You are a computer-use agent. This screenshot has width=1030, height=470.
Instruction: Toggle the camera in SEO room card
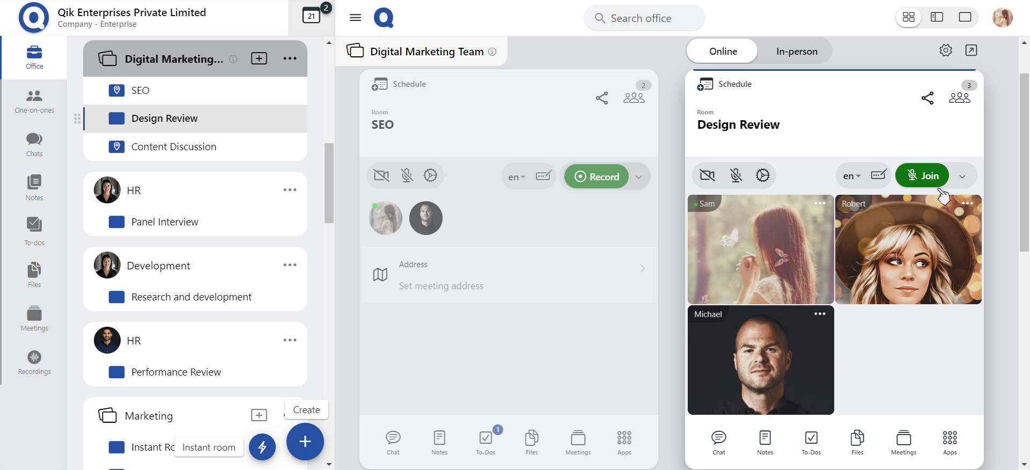tap(381, 175)
